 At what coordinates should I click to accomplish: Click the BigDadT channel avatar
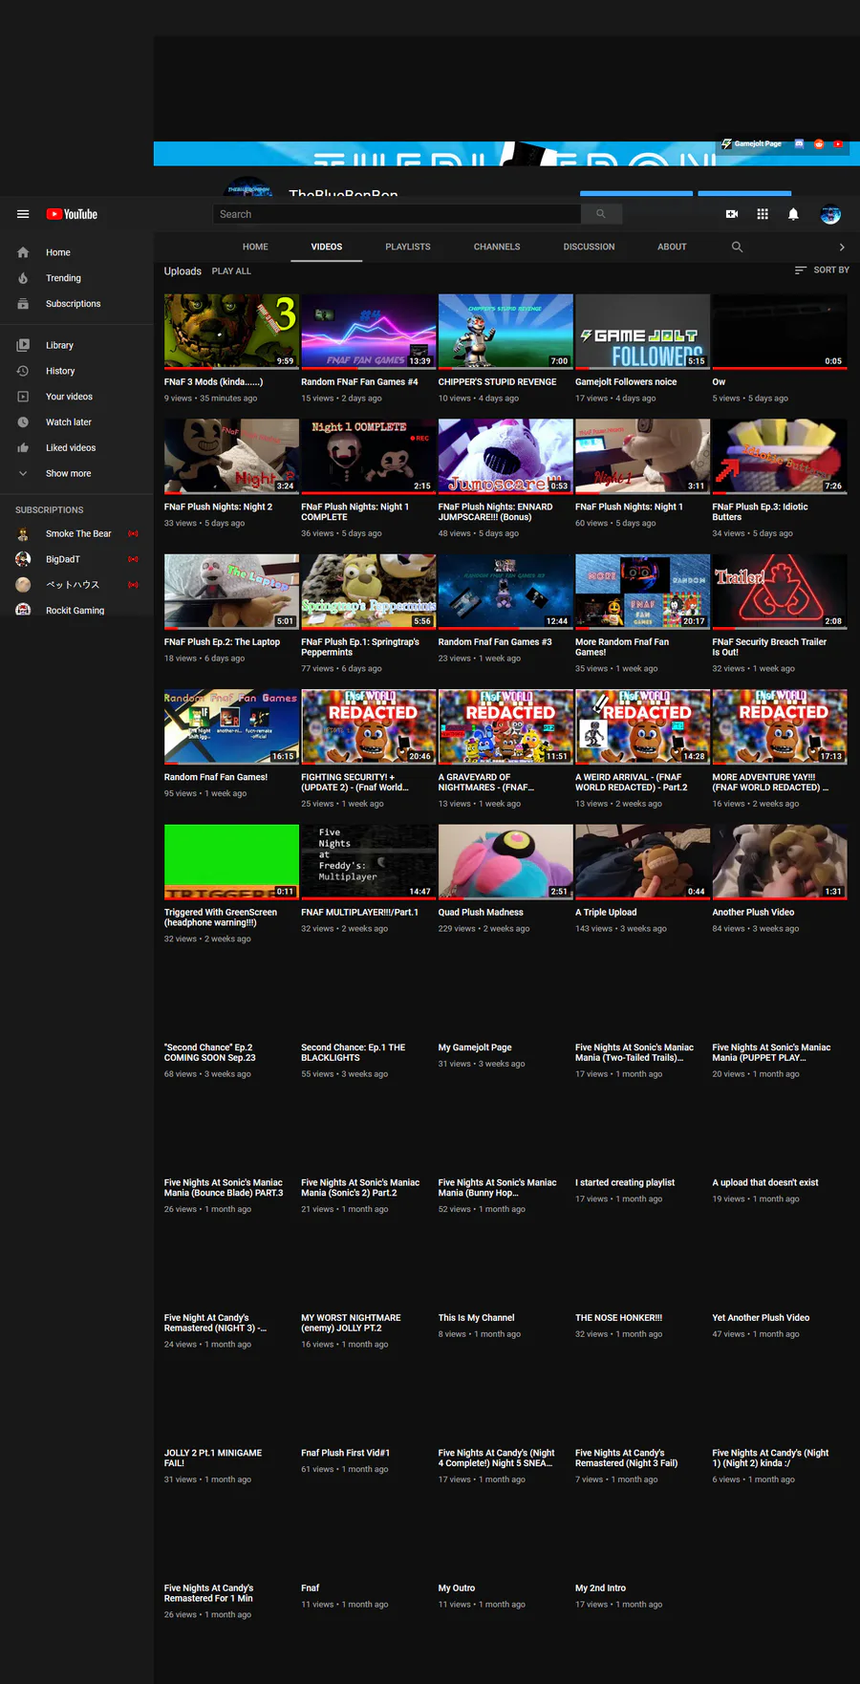(x=23, y=559)
